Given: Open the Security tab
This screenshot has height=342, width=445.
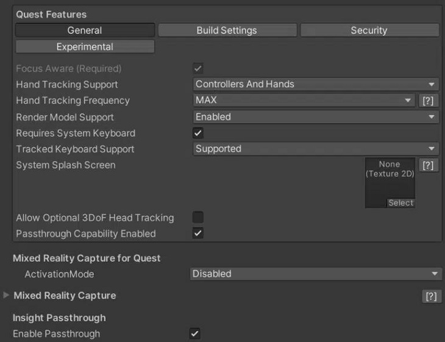Looking at the screenshot, I should click(x=369, y=30).
